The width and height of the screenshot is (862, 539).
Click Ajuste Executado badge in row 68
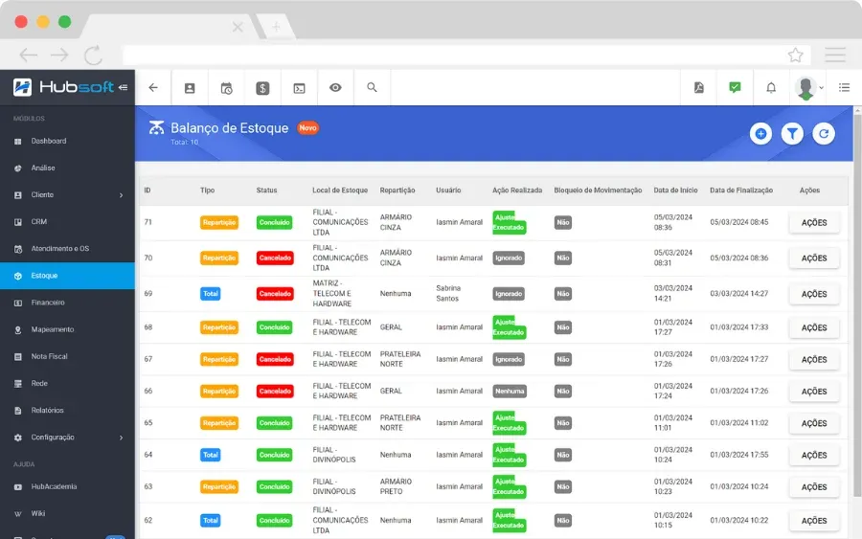[x=510, y=327]
